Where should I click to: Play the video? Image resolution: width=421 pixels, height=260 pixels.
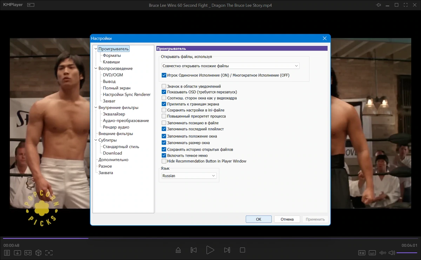(x=210, y=250)
